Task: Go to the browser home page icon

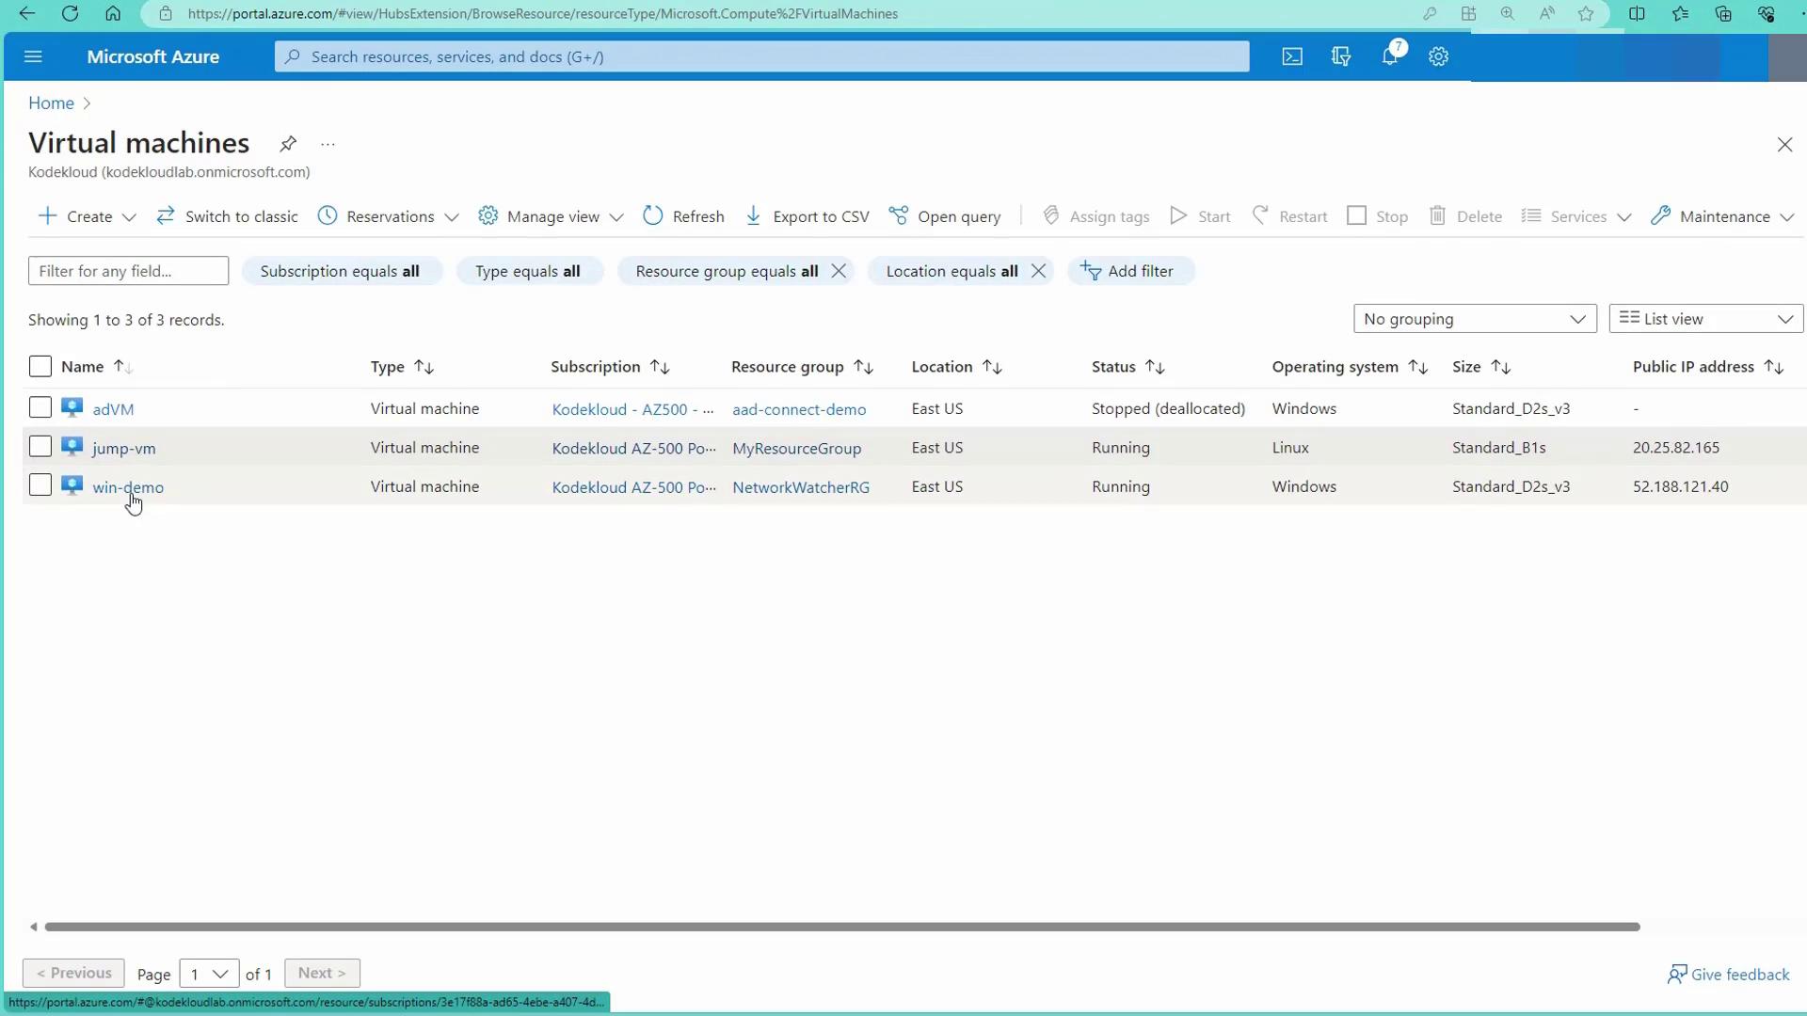Action: tap(113, 13)
